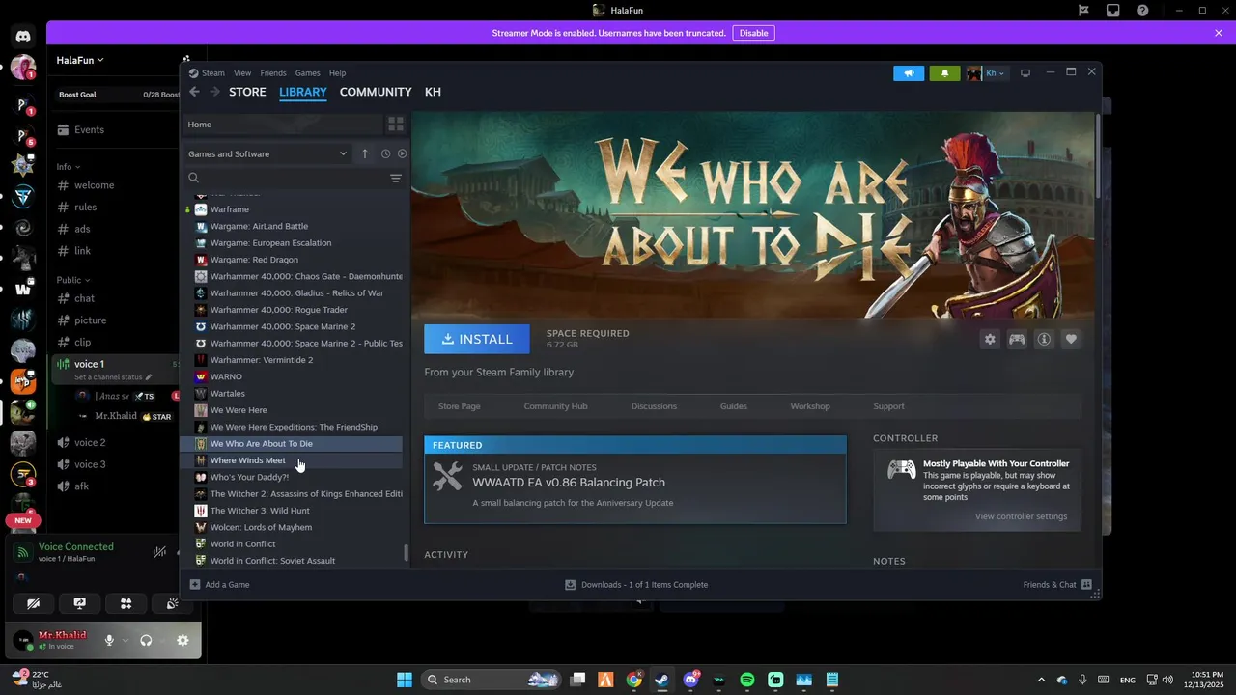
Task: Add game to favorites heart icon
Action: click(x=1071, y=339)
